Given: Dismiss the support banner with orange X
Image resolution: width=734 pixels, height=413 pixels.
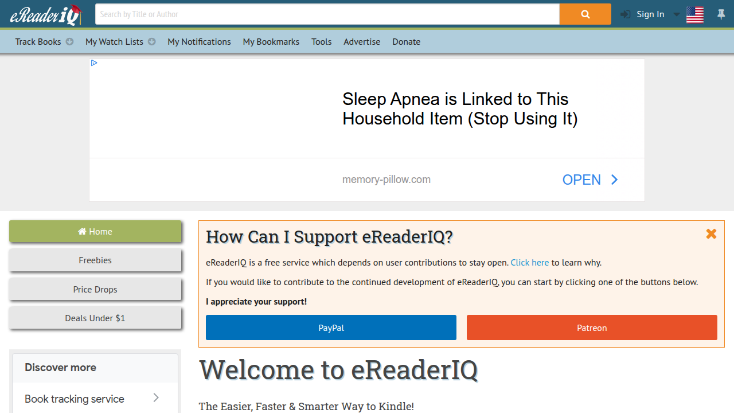Looking at the screenshot, I should (711, 233).
